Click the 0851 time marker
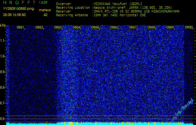 [x=20, y=27]
